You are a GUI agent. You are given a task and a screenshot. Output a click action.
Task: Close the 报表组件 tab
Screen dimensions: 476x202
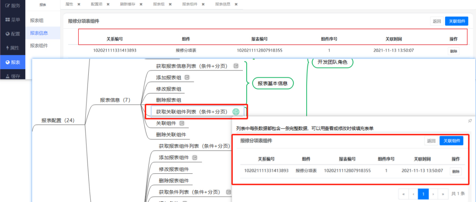point(203,4)
